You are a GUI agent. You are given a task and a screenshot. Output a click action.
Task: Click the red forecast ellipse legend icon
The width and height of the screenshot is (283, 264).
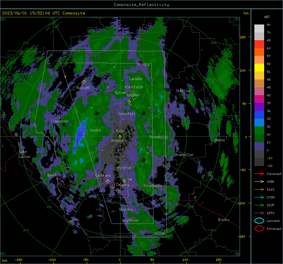point(259,229)
